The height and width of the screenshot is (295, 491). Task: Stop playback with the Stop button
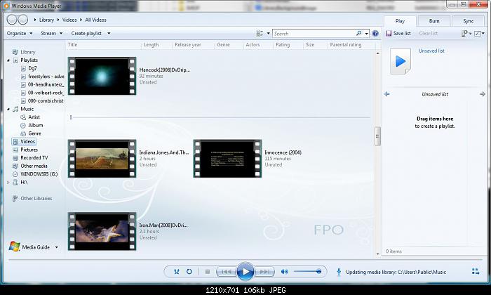point(208,272)
